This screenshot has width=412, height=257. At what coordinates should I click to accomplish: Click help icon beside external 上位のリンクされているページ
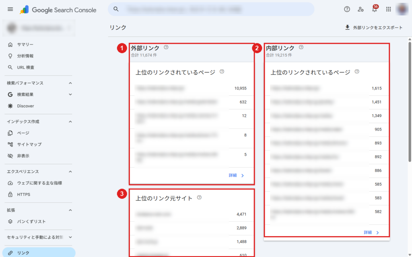(x=222, y=71)
